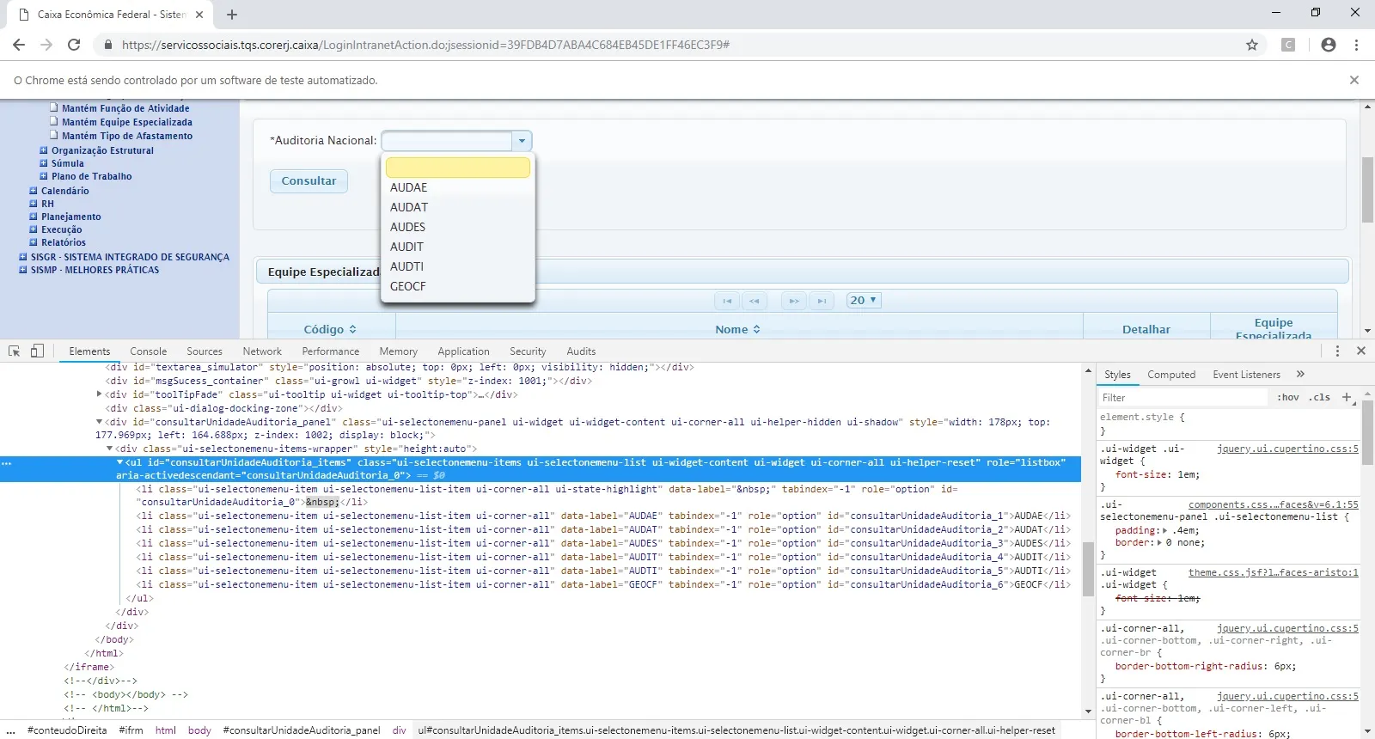Dismiss the automated test software infobar
This screenshot has width=1375, height=739.
[1354, 80]
